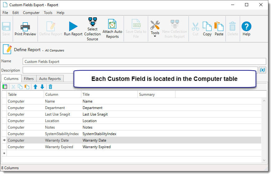
Task: Click the Column header in grid
Action: (x=62, y=94)
